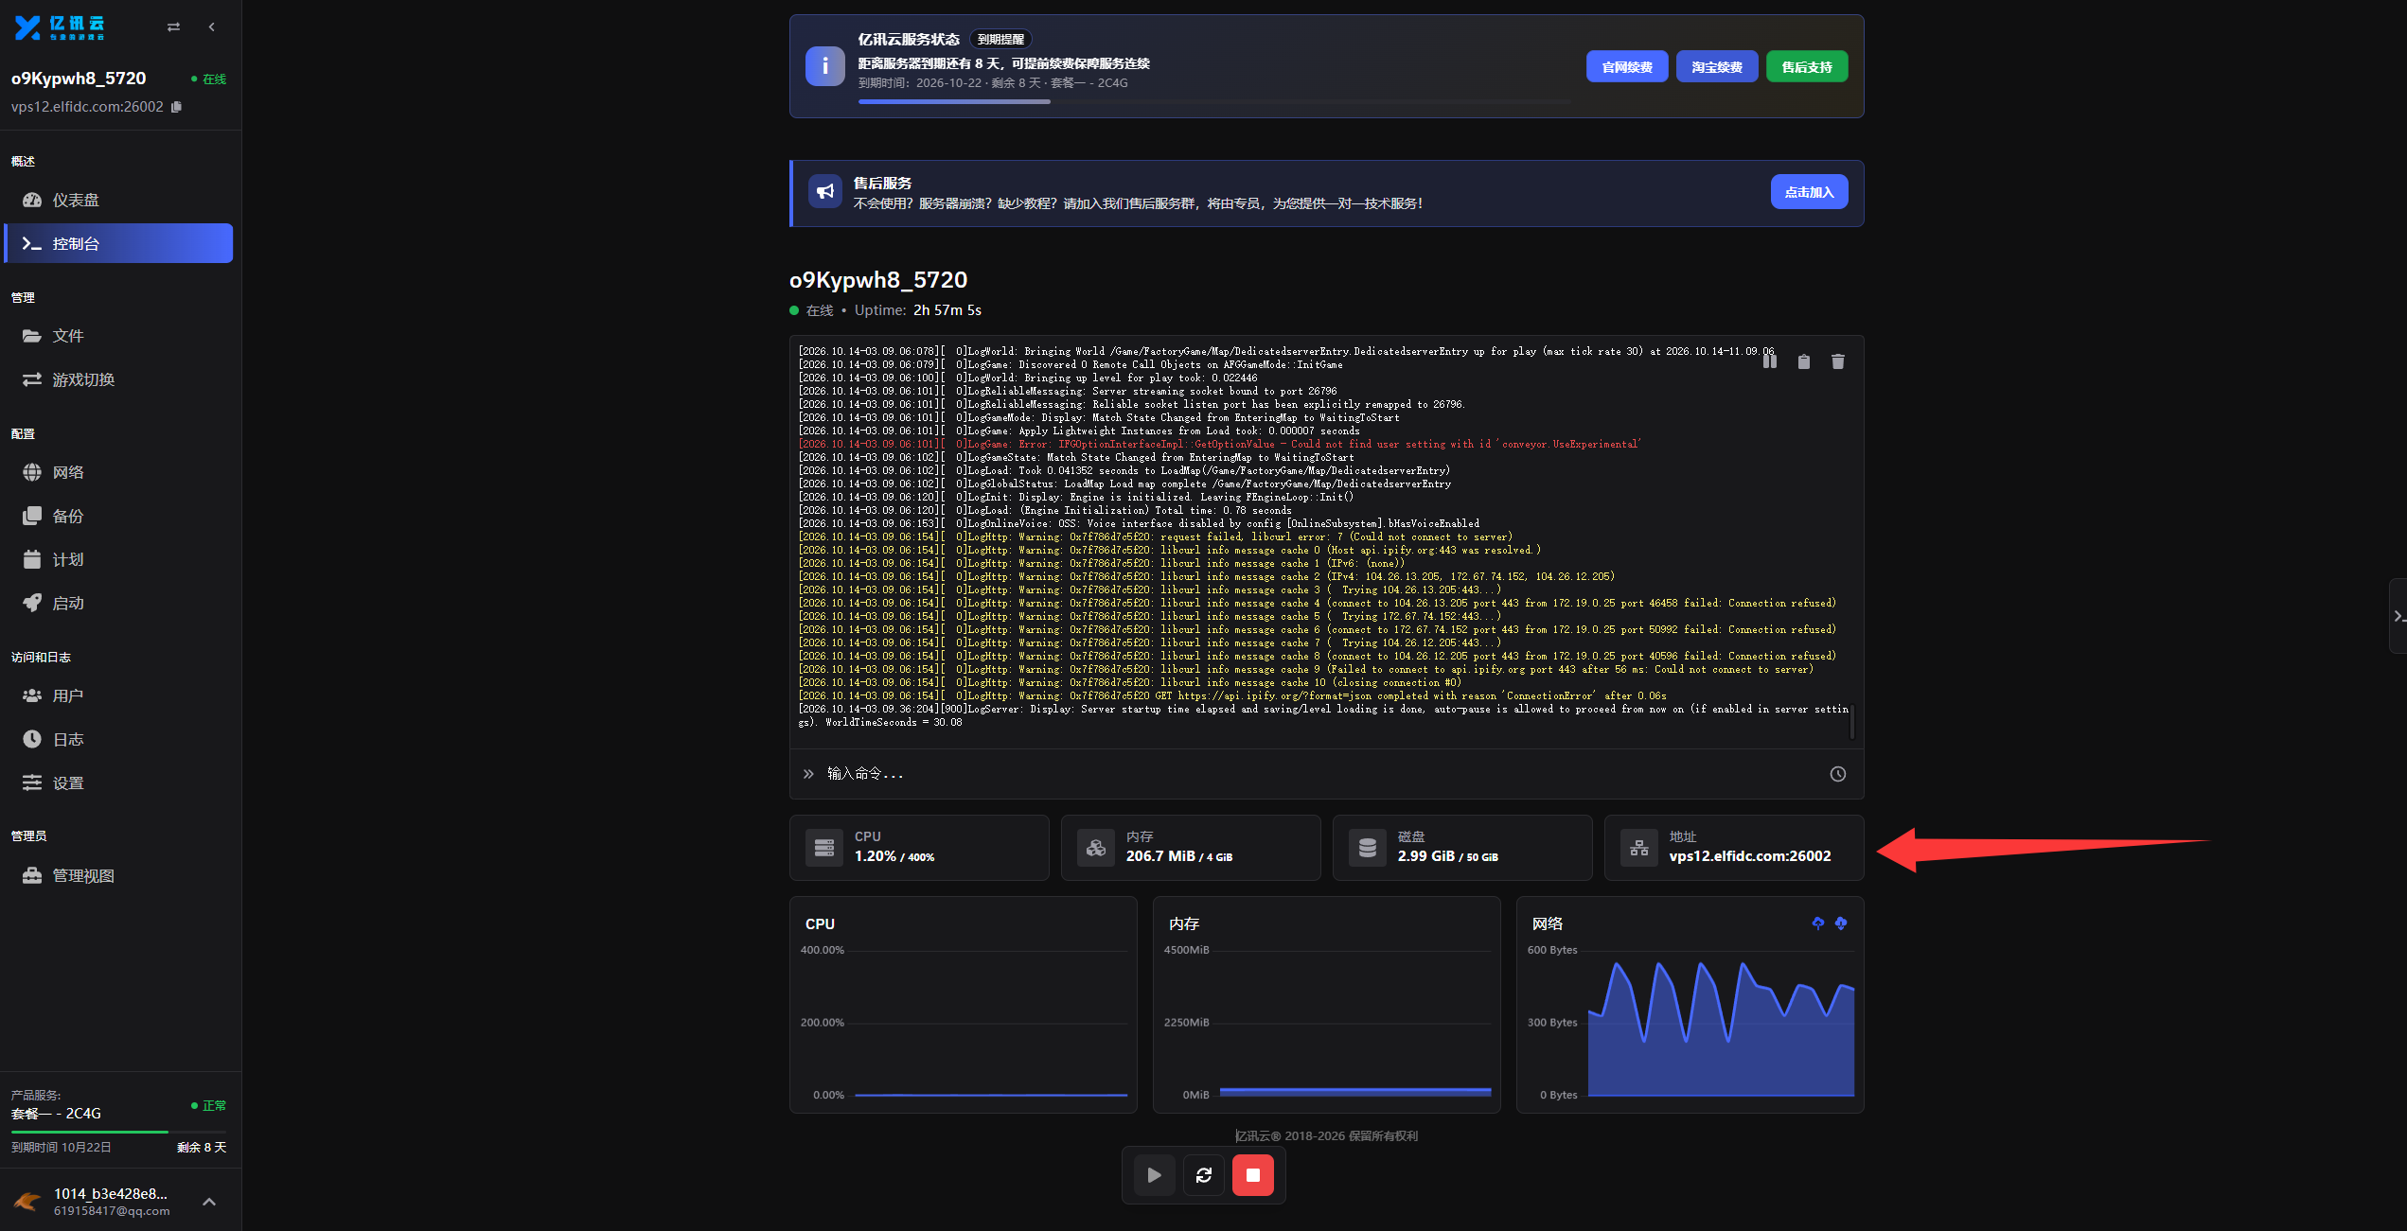
Task: Click the swap server icon in sidebar header
Action: click(x=173, y=27)
